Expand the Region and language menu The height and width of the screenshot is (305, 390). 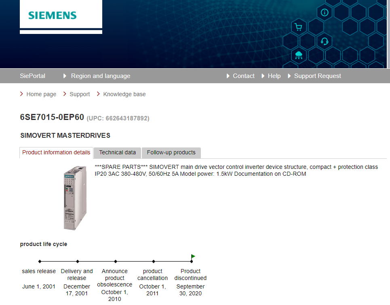click(x=100, y=76)
